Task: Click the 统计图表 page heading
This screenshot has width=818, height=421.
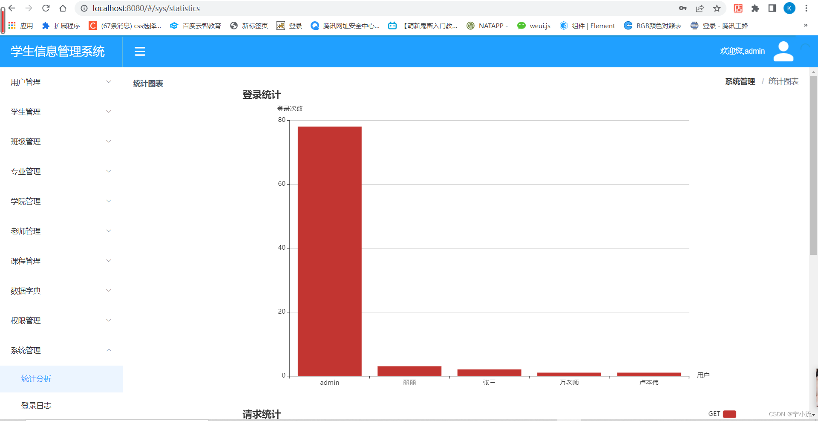Action: [148, 84]
